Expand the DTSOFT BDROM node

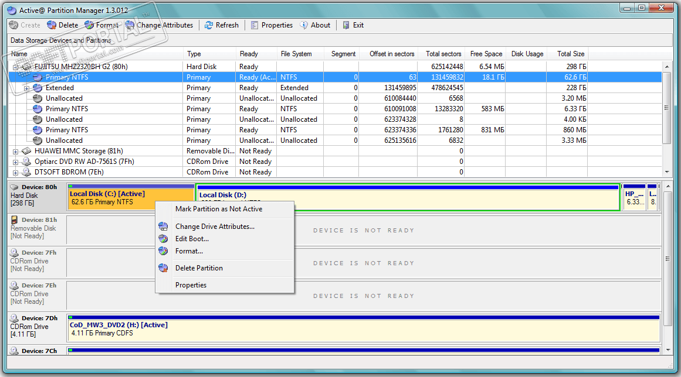[x=16, y=173]
